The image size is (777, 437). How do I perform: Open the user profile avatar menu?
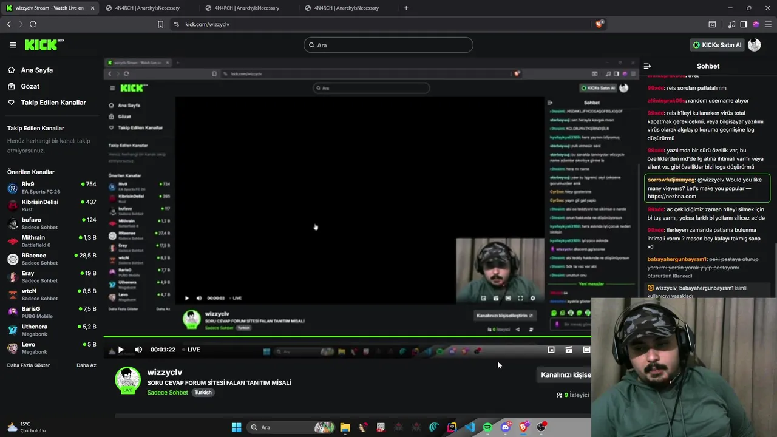[755, 45]
